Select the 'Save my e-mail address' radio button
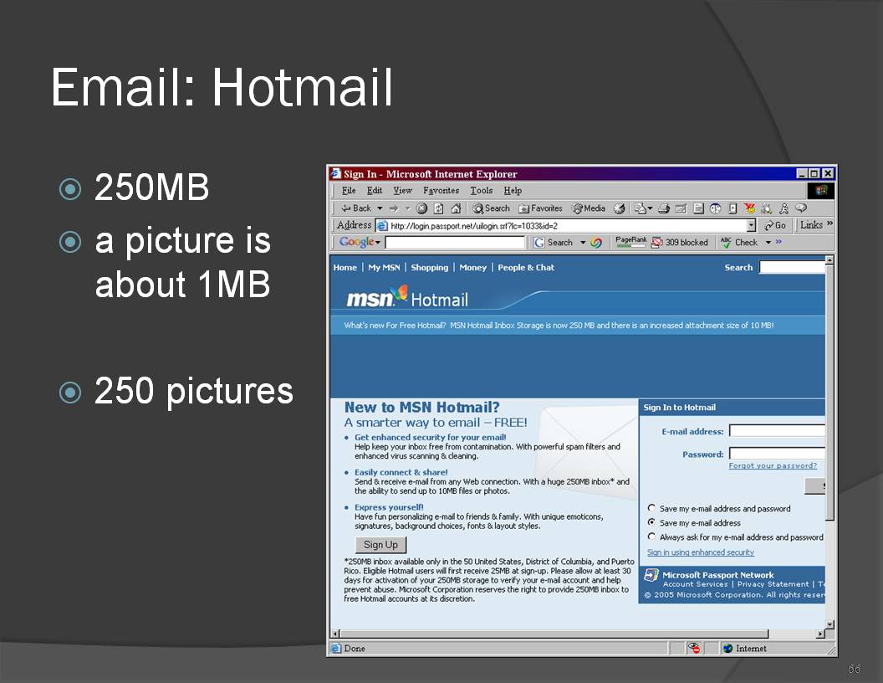This screenshot has height=683, width=883. coord(651,522)
